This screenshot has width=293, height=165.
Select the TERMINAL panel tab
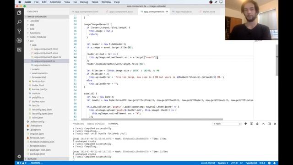(113, 124)
